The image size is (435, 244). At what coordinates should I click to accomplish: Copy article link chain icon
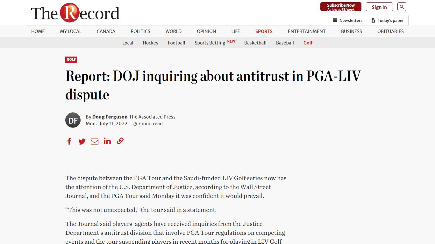[x=120, y=141]
